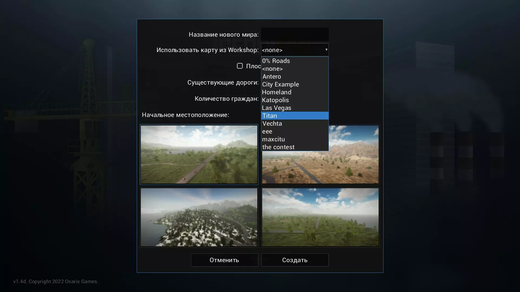Image resolution: width=520 pixels, height=292 pixels.
Task: Toggle the flat terrain checkbox
Action: coord(240,66)
